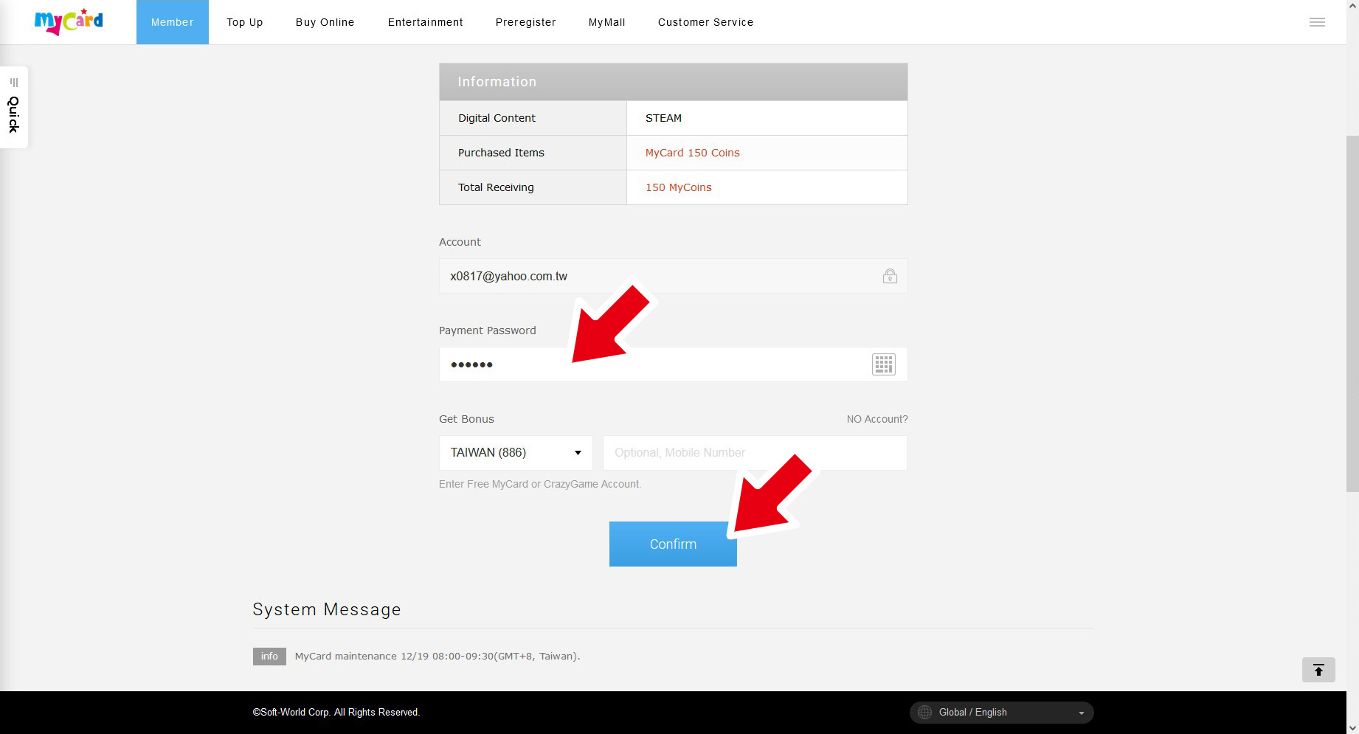The image size is (1359, 734).
Task: Click the globe icon in language selector
Action: 924,713
